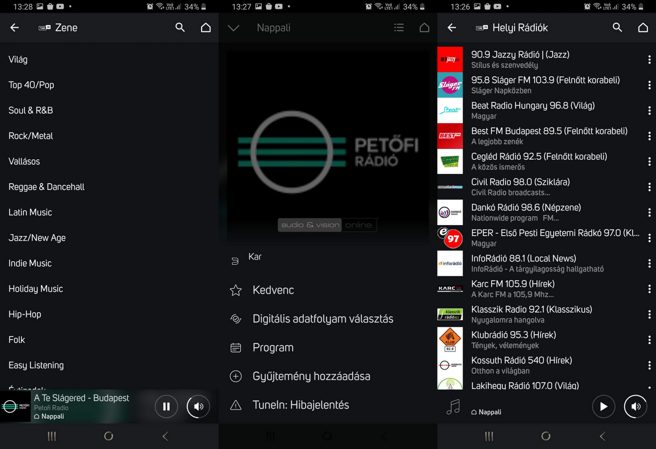Viewport: 656px width, 449px height.
Task: Collapse the Nappali player with chevron
Action: point(234,28)
